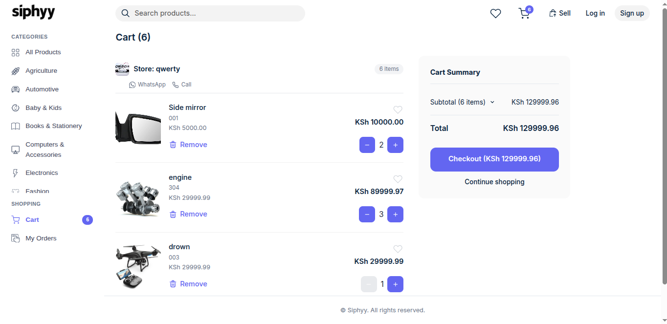Favorite the Side mirror with heart
Image resolution: width=667 pixels, height=324 pixels.
click(398, 109)
